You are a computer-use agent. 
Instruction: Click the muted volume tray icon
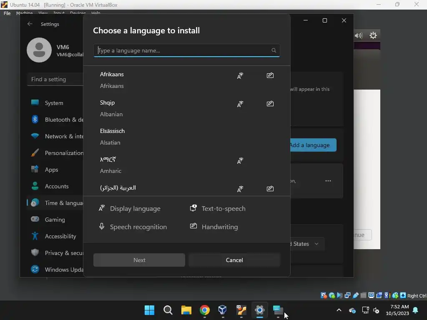377,310
